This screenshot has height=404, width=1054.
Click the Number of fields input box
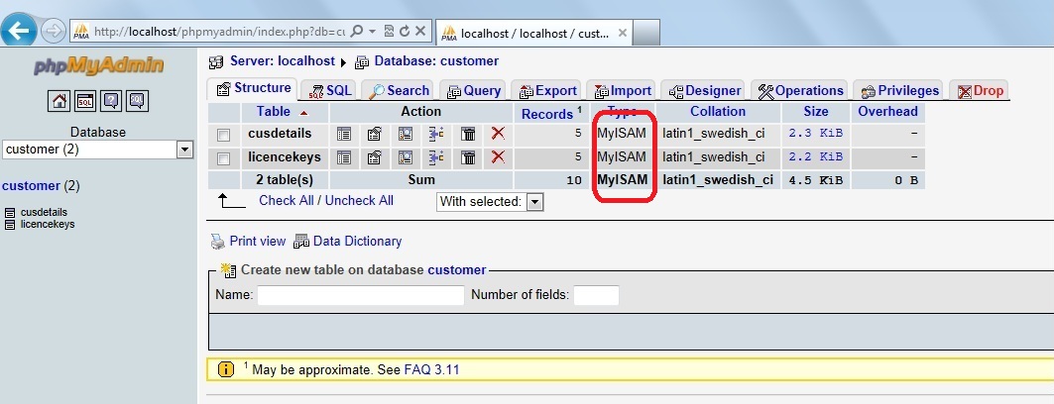[x=596, y=295]
